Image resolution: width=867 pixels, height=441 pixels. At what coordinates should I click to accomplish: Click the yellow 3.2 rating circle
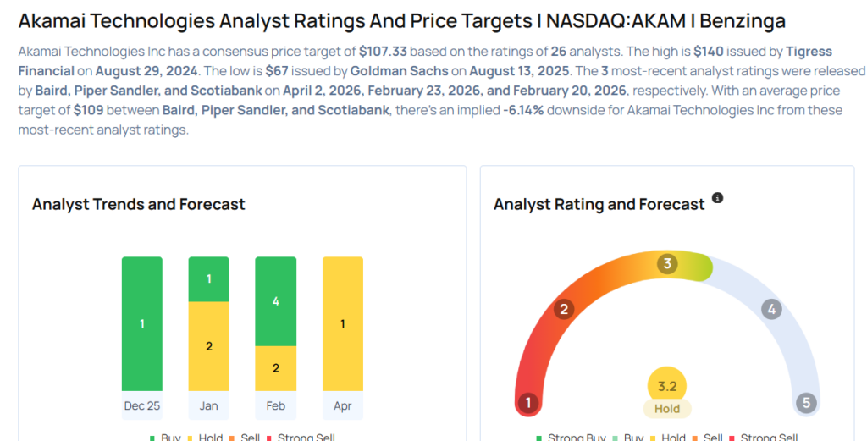(x=667, y=387)
